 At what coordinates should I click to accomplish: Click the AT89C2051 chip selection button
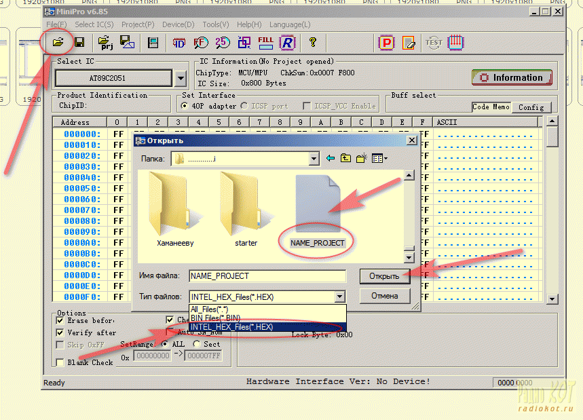coord(113,79)
